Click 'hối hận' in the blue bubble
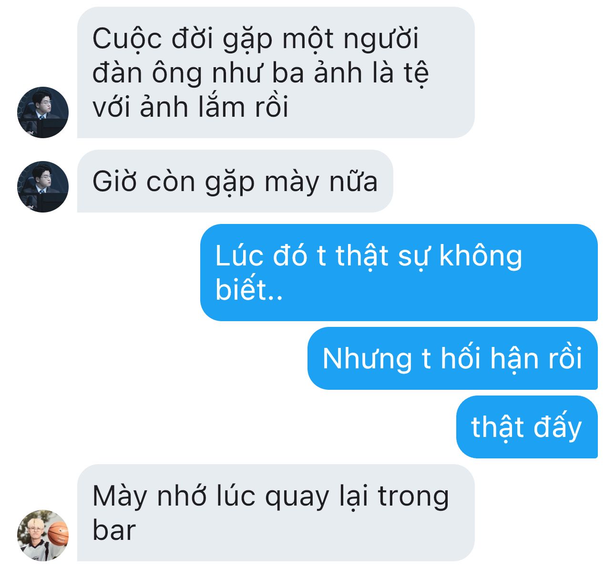The image size is (615, 568). click(484, 358)
